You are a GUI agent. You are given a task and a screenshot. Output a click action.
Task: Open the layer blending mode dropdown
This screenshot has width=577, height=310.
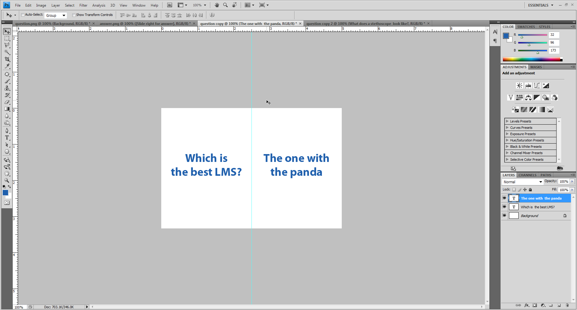pos(522,182)
